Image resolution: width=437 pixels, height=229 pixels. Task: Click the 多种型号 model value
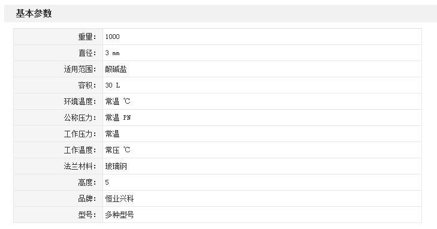click(119, 215)
